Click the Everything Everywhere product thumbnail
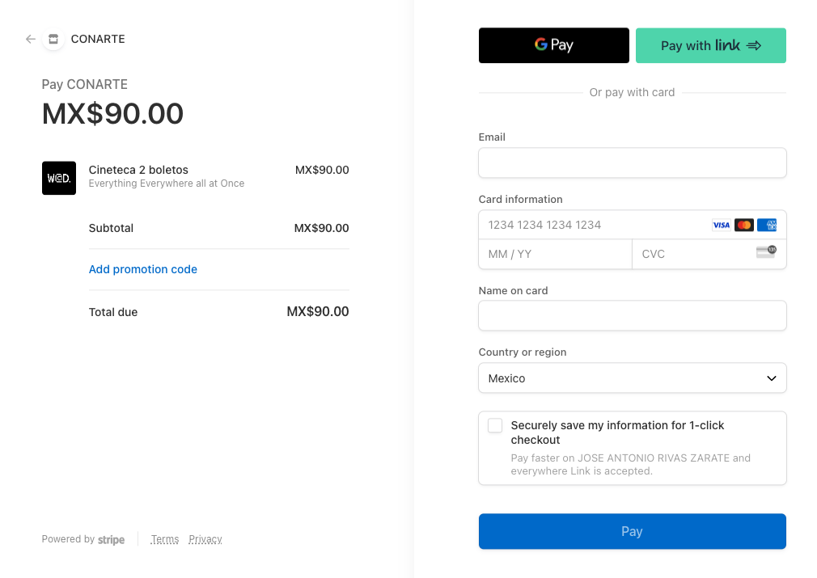The image size is (817, 578). [x=59, y=178]
